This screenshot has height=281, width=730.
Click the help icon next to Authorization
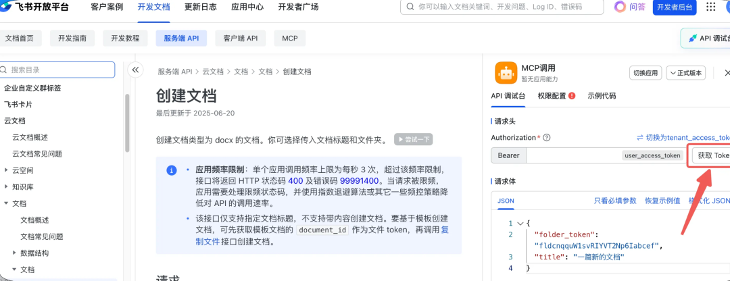(x=547, y=138)
